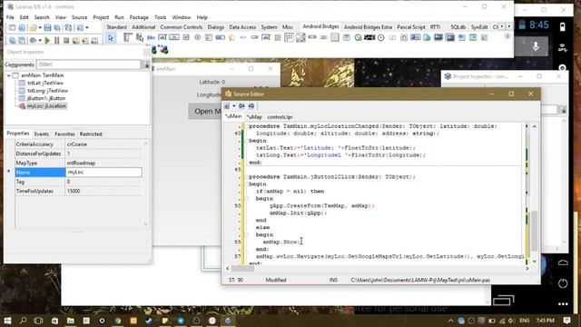
Task: Pause execution in Lazarus toolbar
Action: tap(56, 40)
